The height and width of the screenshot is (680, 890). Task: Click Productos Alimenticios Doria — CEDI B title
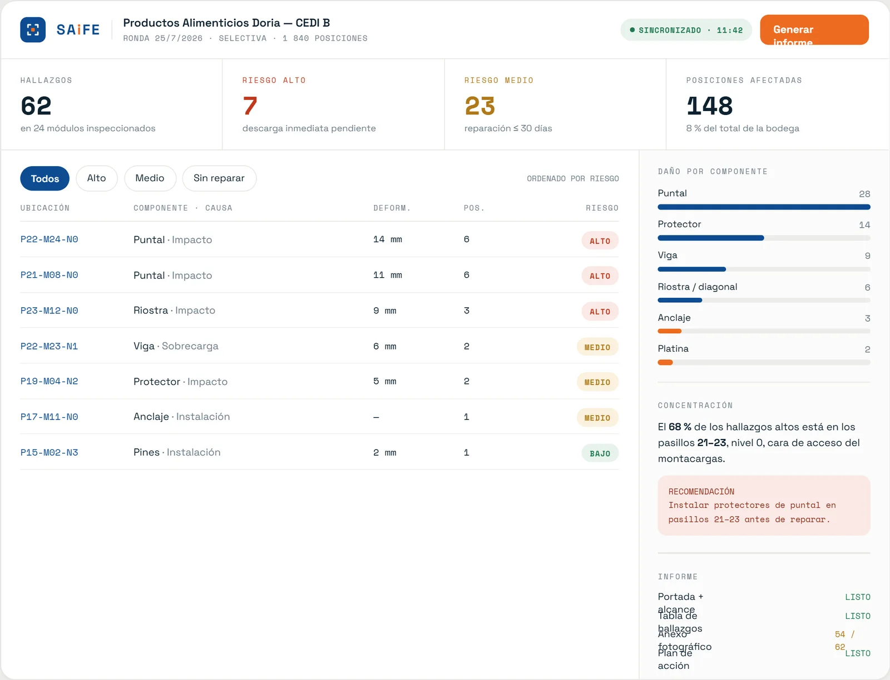click(226, 23)
